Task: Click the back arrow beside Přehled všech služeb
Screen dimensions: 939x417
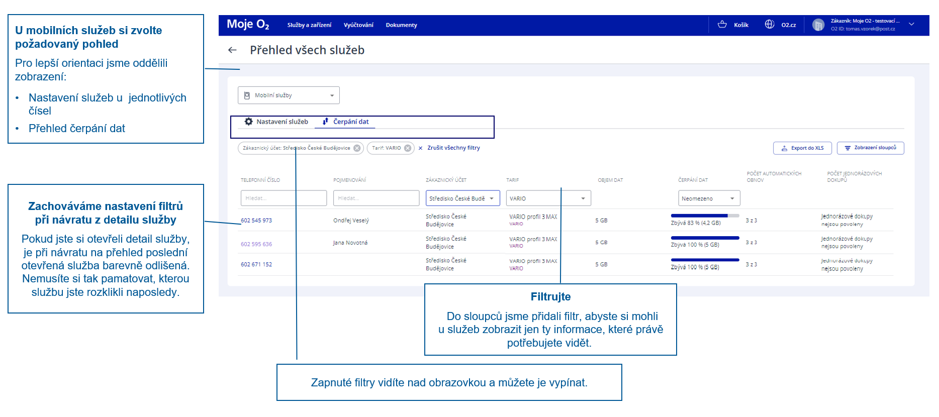Action: [x=232, y=50]
